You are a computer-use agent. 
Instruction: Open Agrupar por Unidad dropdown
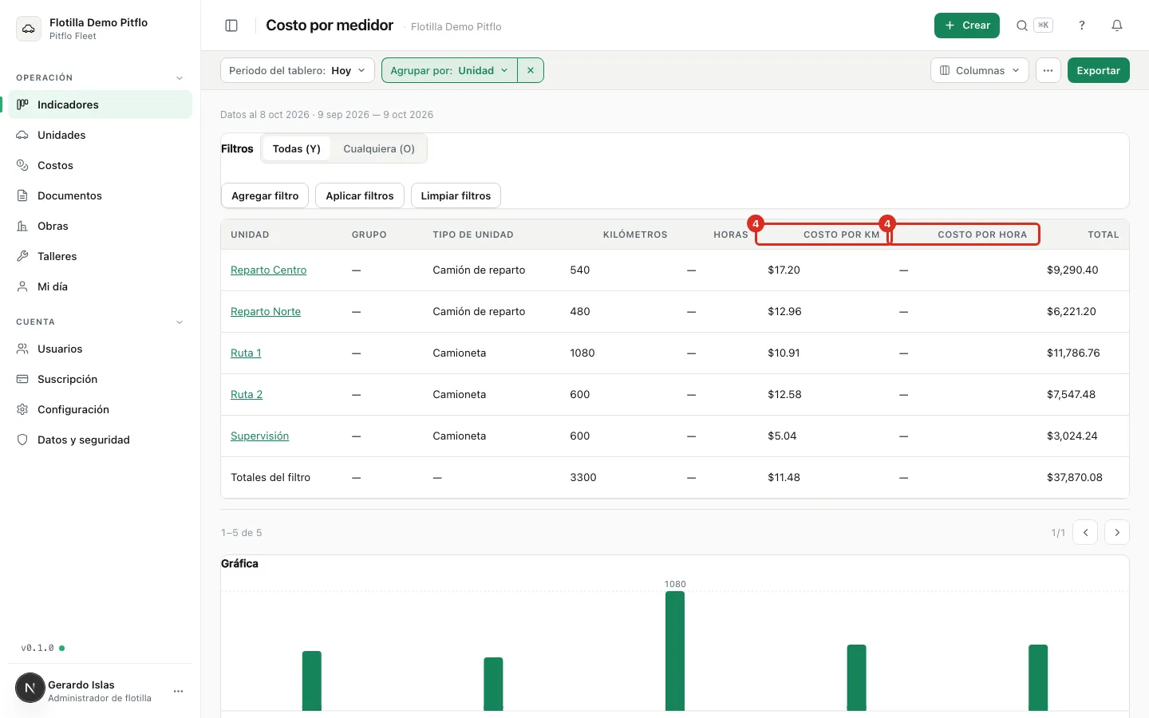tap(450, 70)
